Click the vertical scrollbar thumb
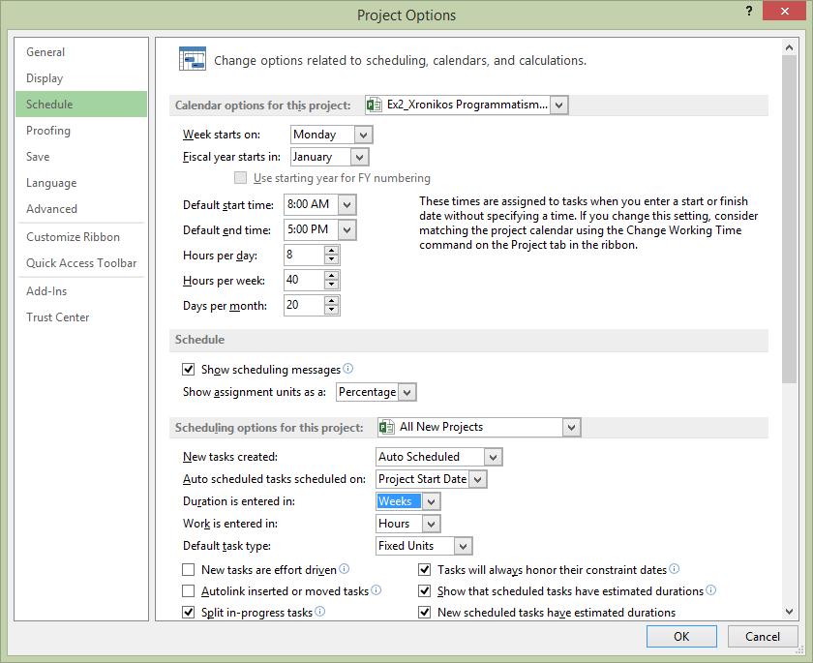This screenshot has height=663, width=813. pyautogui.click(x=789, y=220)
